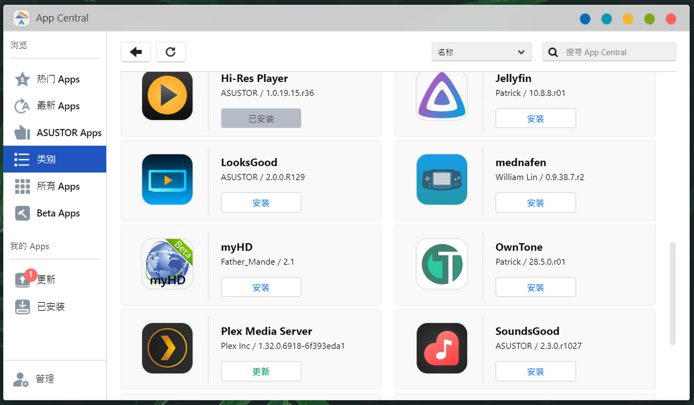Click the text 'ASUSTOR / 2.0.0.R129'

tap(263, 177)
